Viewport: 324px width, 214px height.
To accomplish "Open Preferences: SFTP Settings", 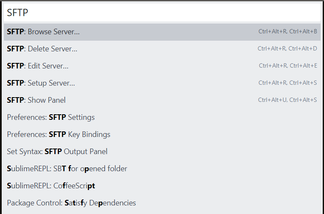I will [x=51, y=117].
